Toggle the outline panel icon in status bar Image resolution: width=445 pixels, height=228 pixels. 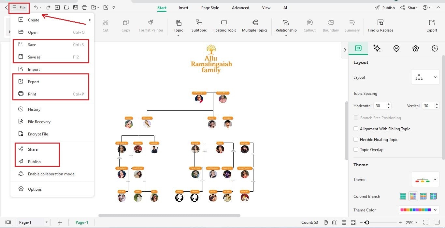[x=8, y=222]
